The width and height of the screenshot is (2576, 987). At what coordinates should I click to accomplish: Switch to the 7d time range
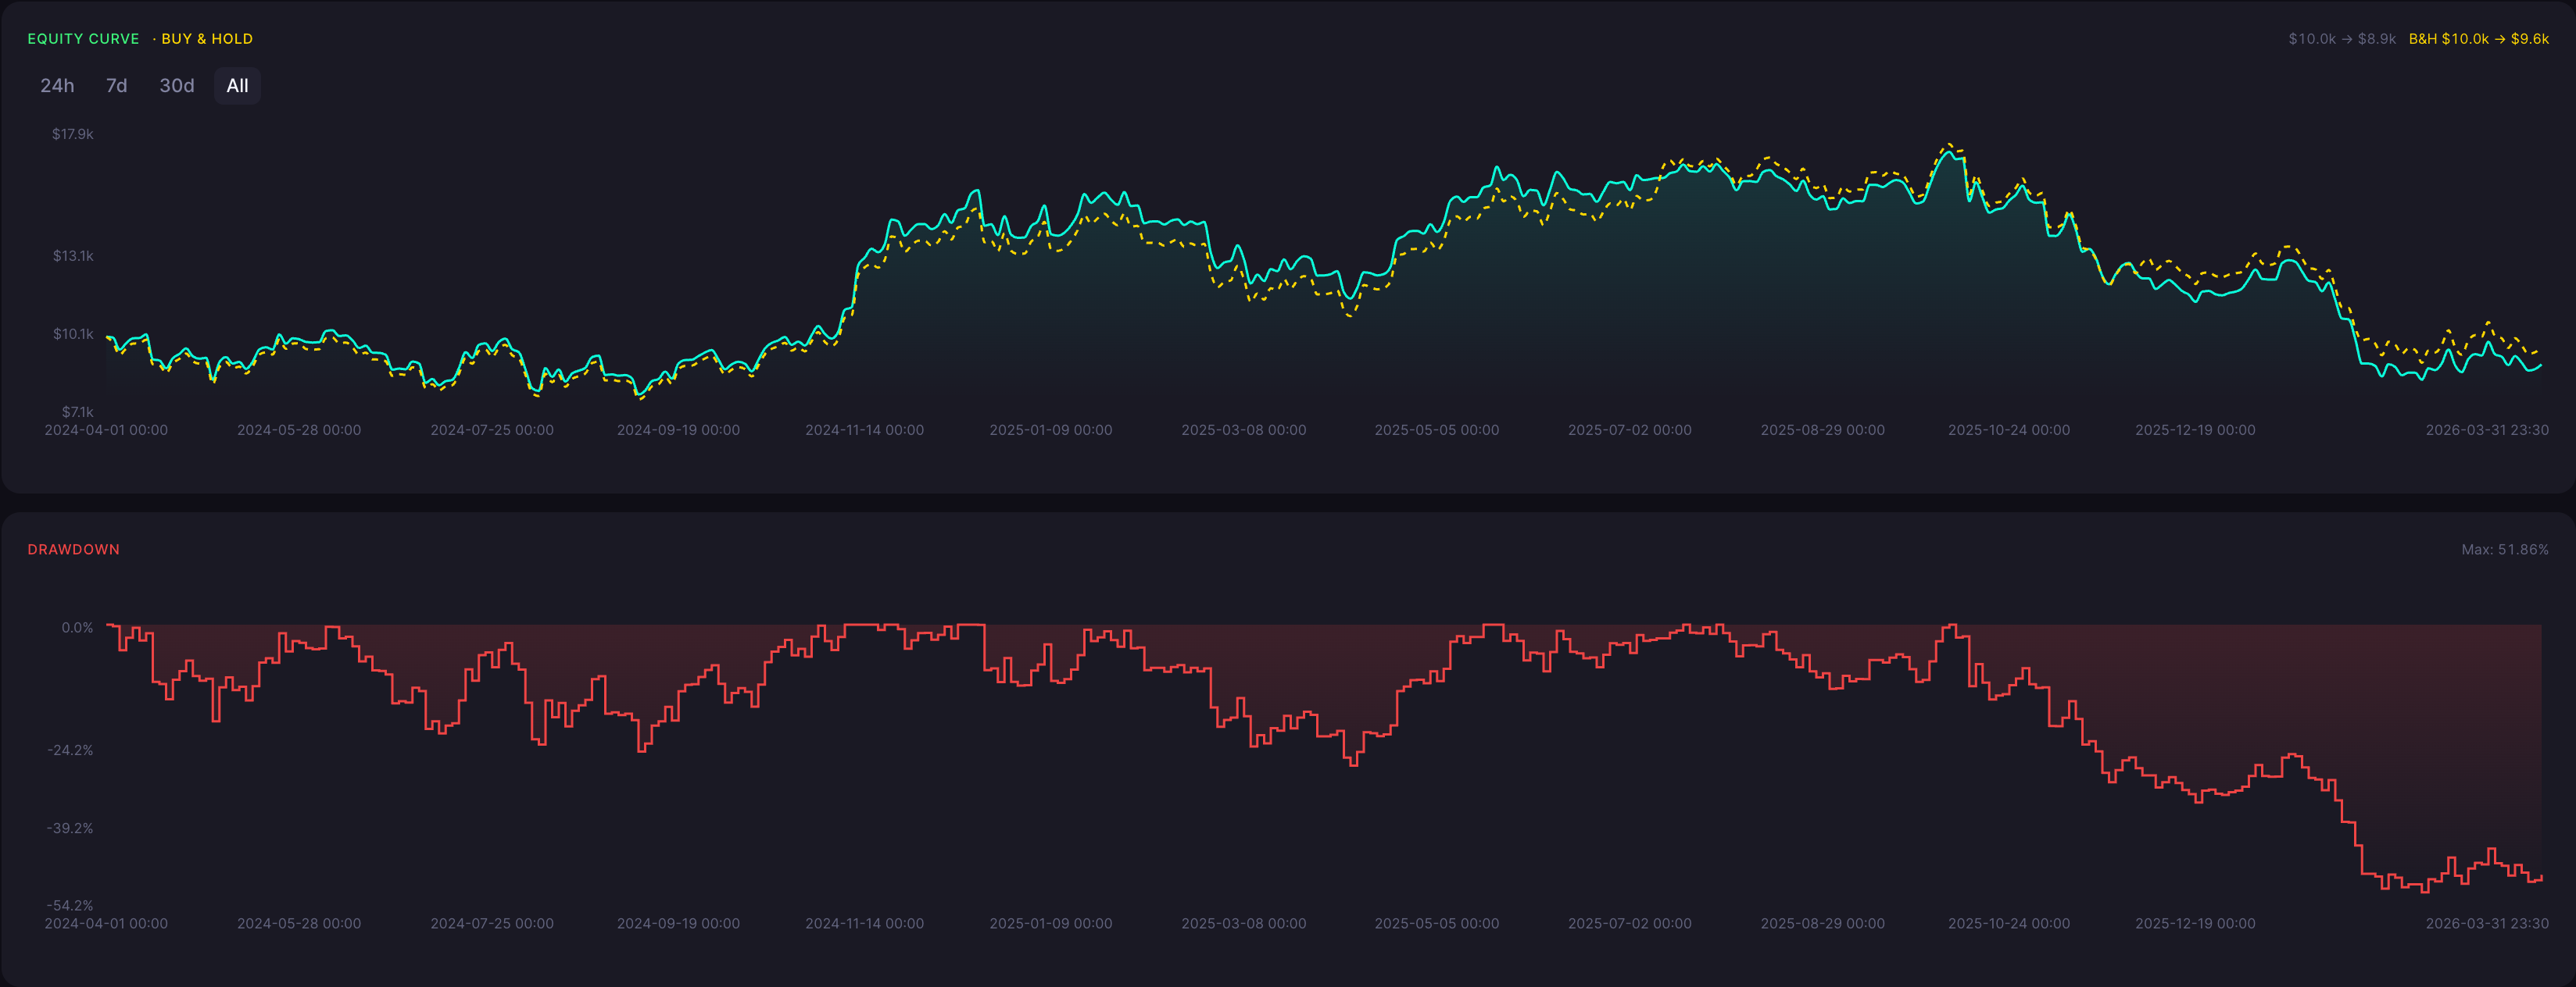117,86
